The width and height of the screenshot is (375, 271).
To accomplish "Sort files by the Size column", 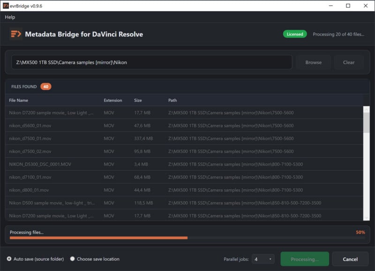I will tap(137, 100).
